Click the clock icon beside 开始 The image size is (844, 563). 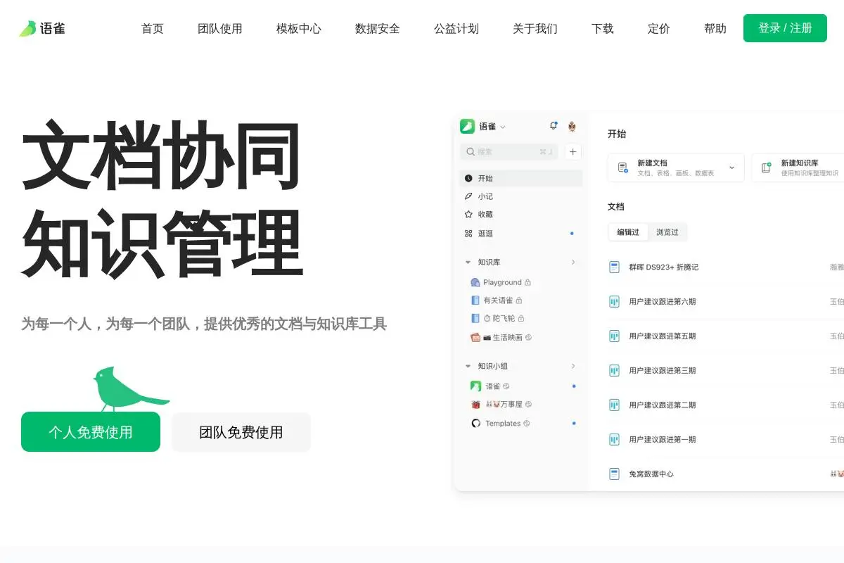[x=468, y=178]
